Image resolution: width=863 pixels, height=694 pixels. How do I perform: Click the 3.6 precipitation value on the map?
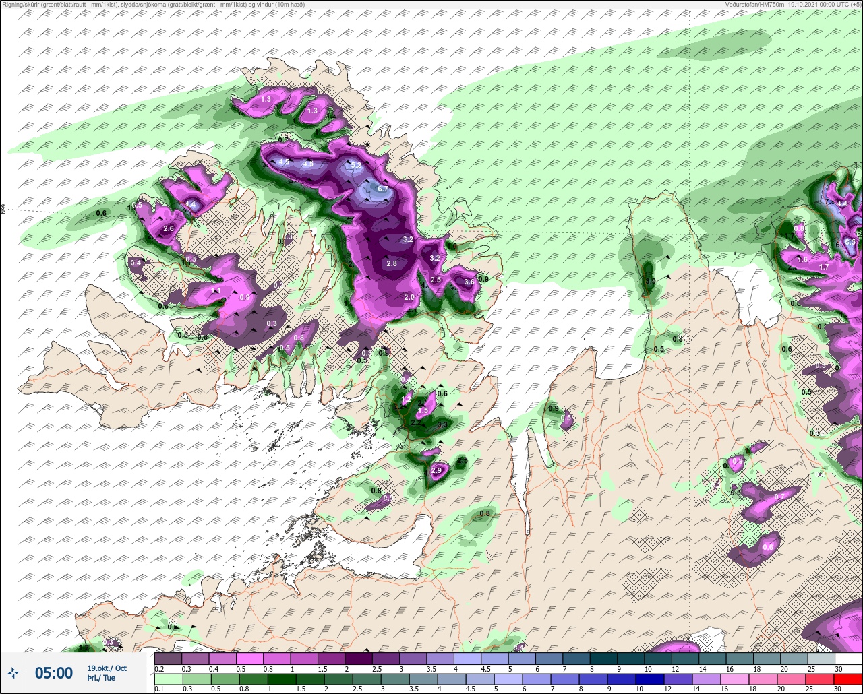point(469,282)
